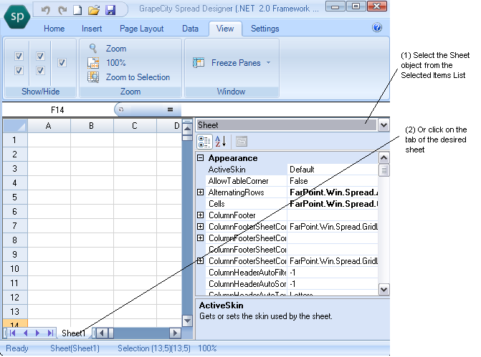Click spreadsheet horizontal scrollbar right arrow
481x357 pixels.
[175, 333]
